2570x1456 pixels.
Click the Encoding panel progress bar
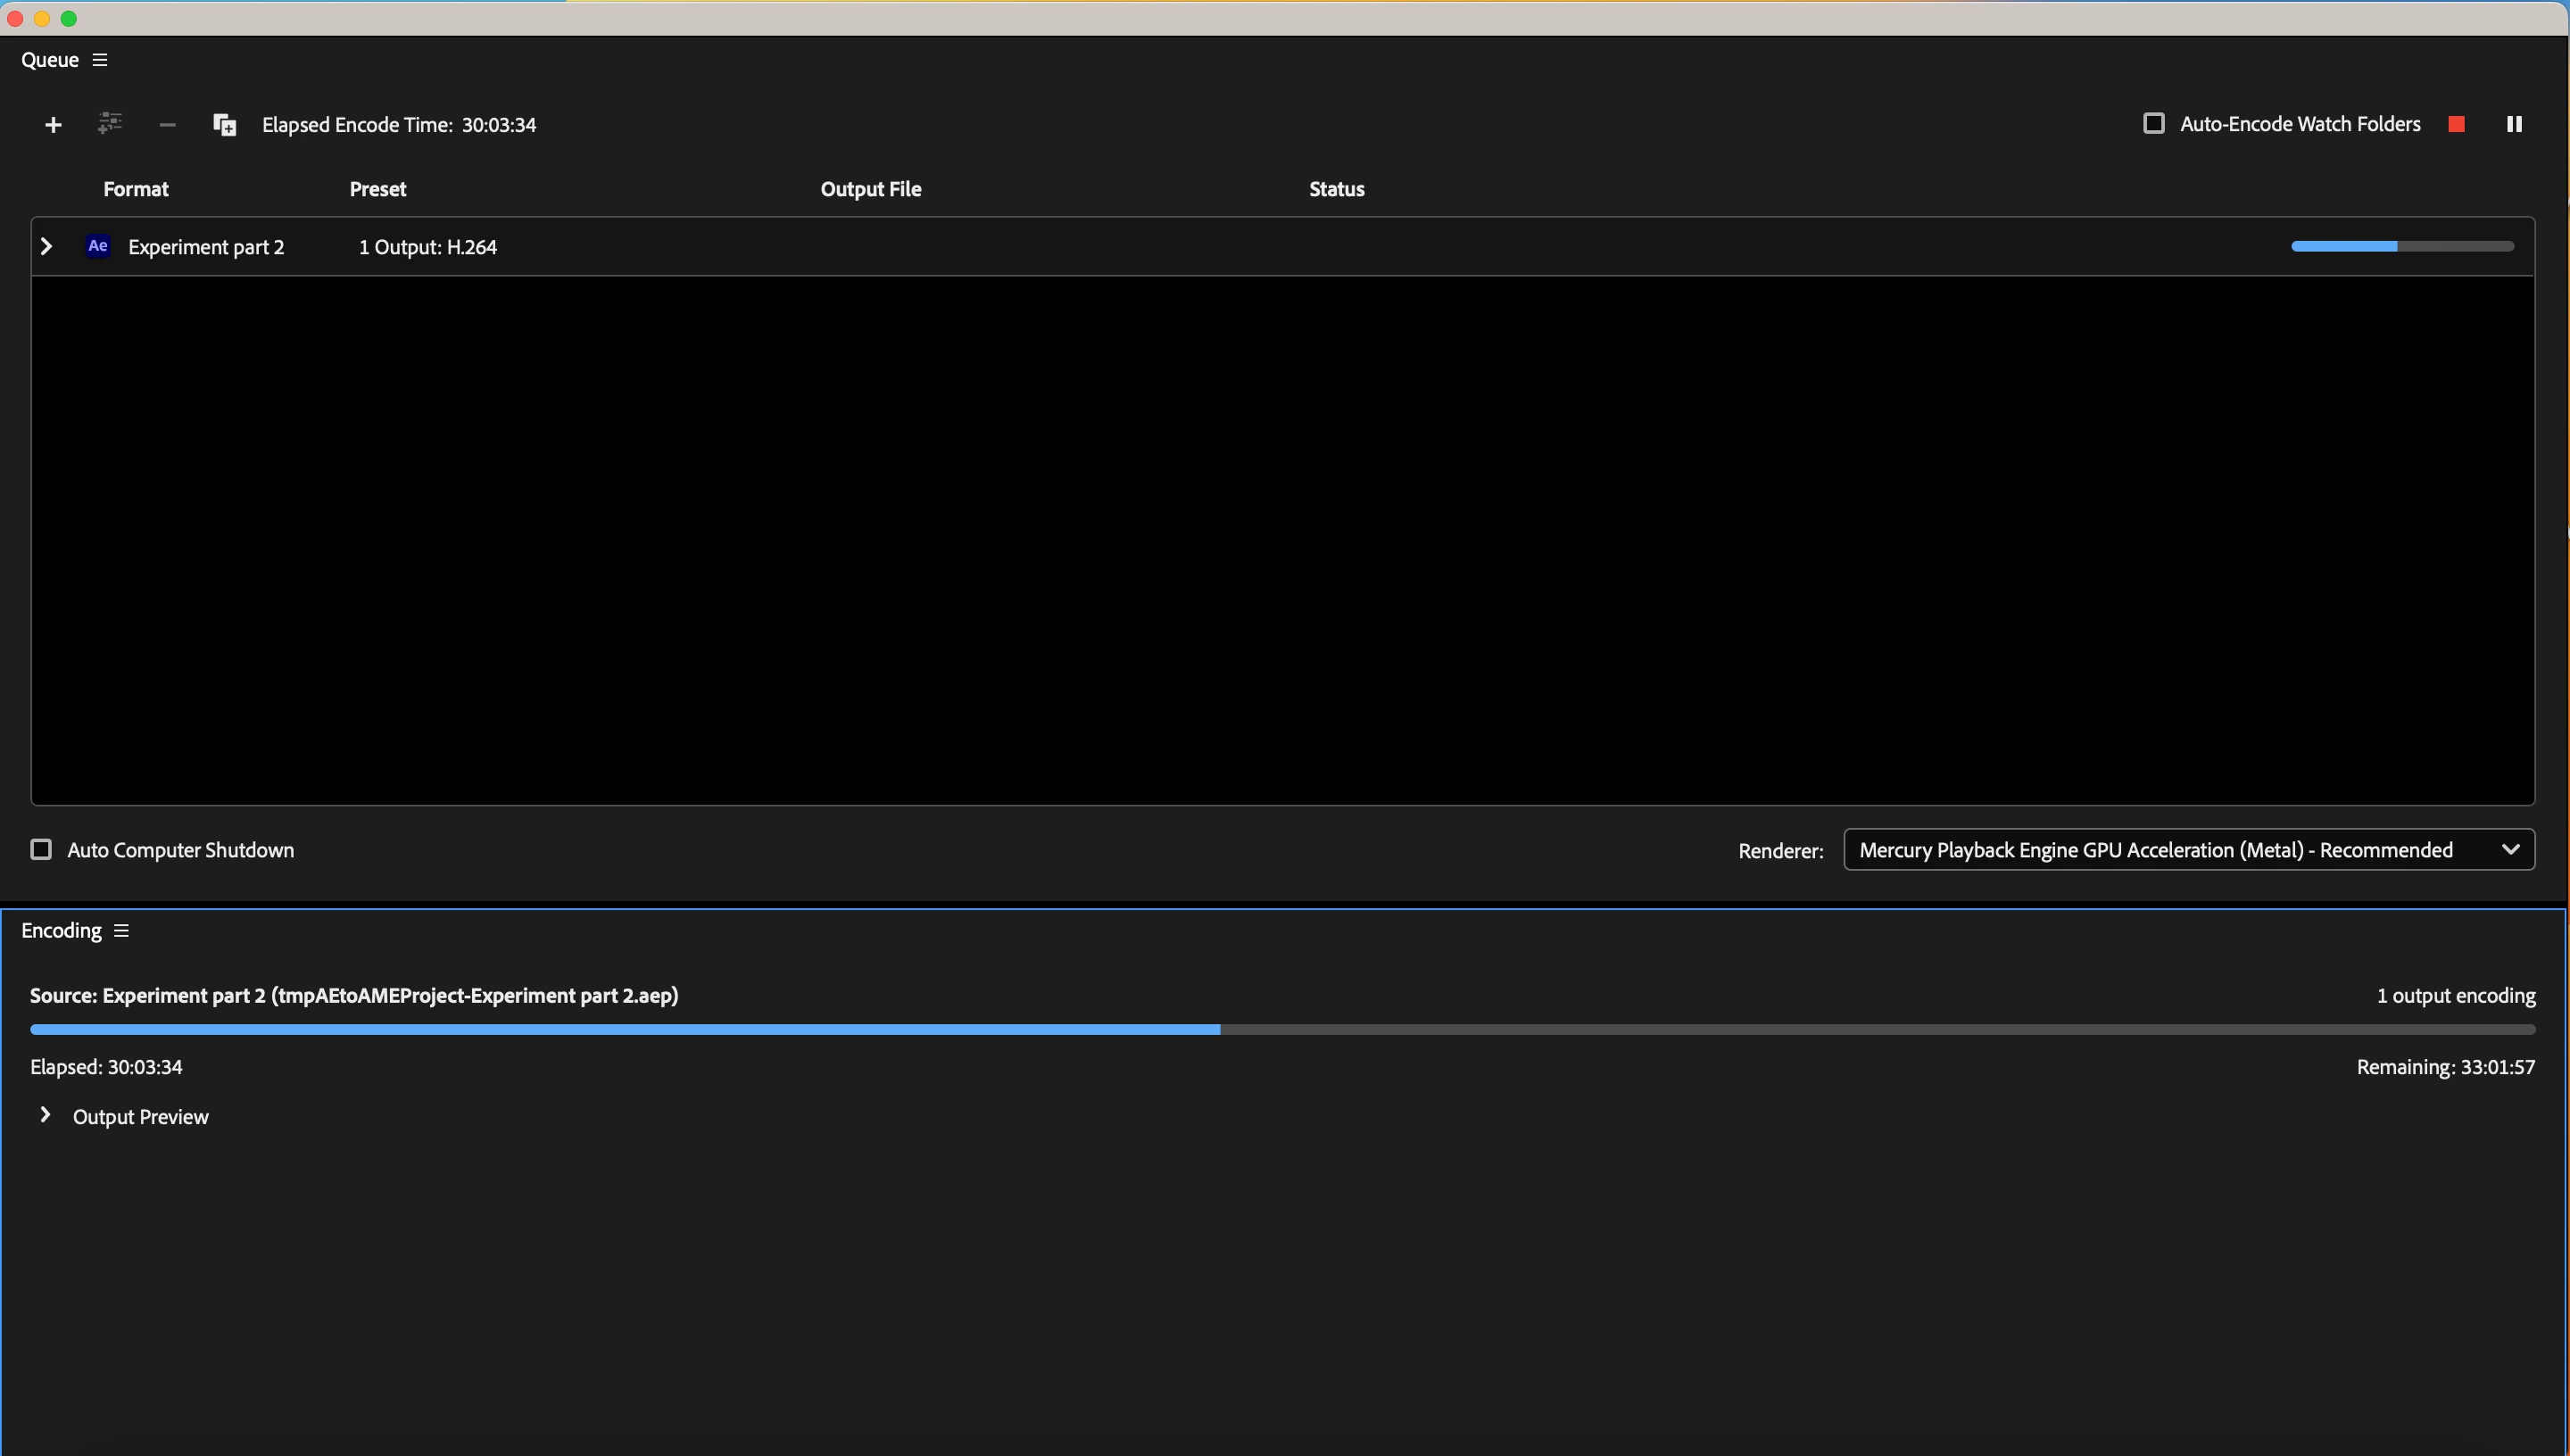pyautogui.click(x=1282, y=1029)
